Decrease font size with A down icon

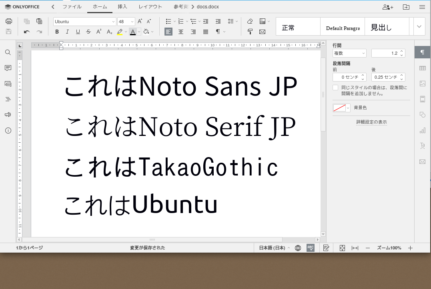point(149,21)
